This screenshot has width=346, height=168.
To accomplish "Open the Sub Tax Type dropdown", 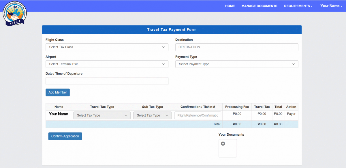I will coord(152,115).
